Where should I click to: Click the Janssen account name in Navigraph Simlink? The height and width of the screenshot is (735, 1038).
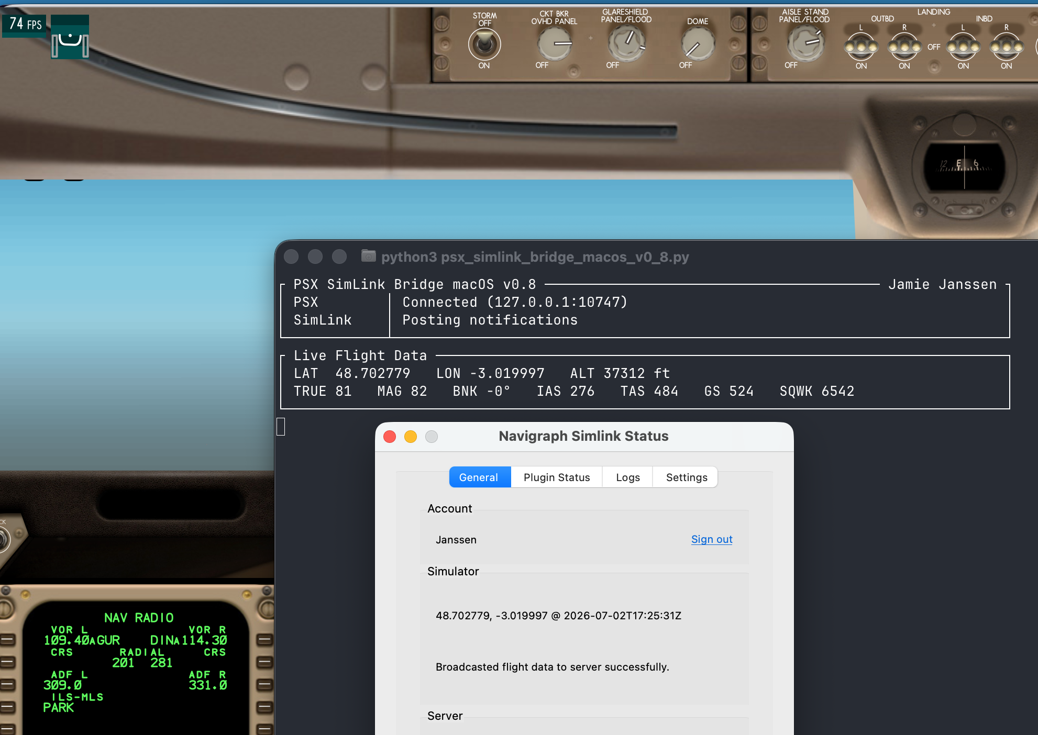[x=456, y=540]
